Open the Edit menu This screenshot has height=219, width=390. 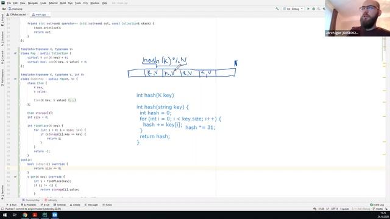pyautogui.click(x=15, y=3)
